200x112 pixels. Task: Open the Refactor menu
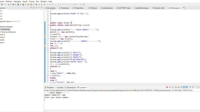coord(9,1)
